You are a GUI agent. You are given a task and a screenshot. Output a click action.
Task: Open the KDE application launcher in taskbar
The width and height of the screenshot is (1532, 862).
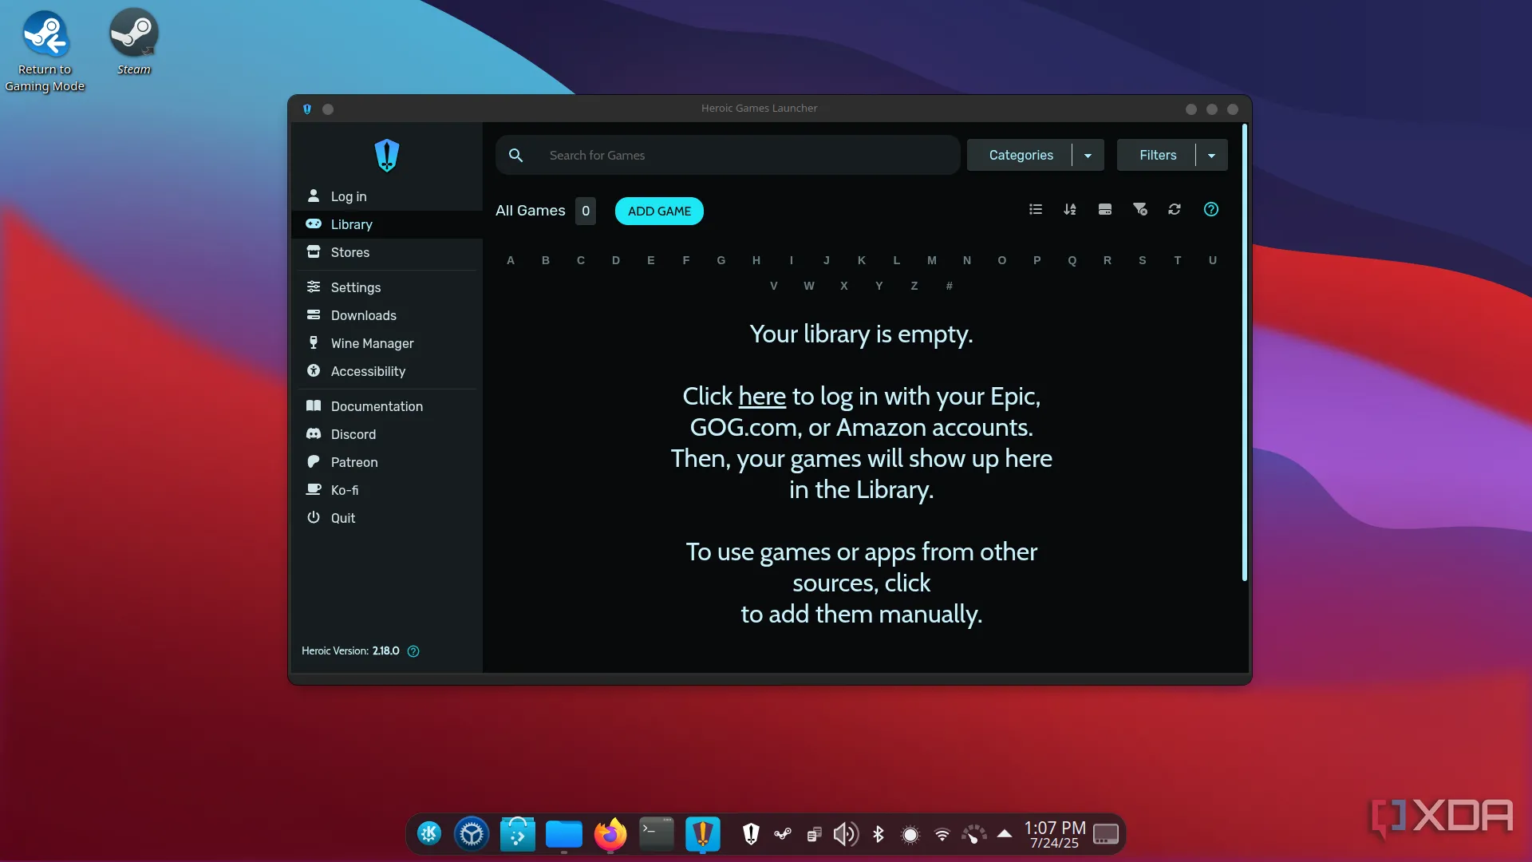click(429, 834)
